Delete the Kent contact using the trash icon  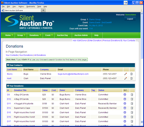pyautogui.click(x=131, y=78)
